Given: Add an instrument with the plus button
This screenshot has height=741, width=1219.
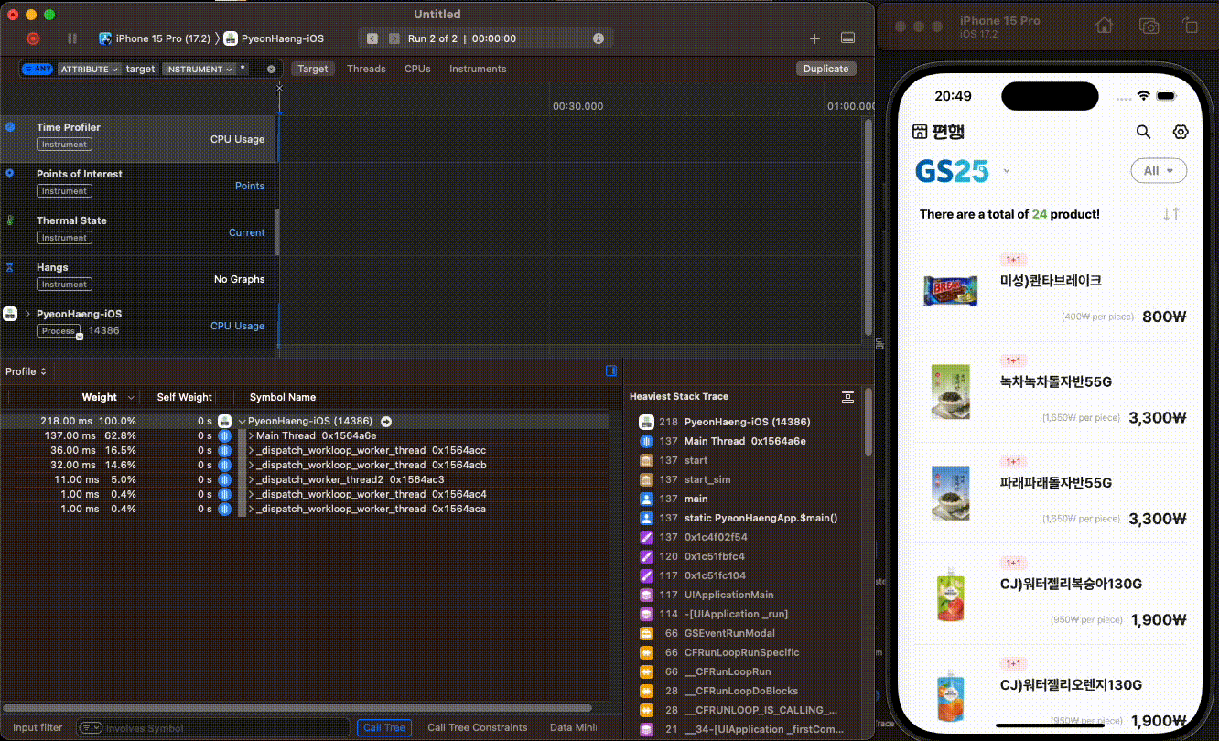Looking at the screenshot, I should tap(814, 38).
